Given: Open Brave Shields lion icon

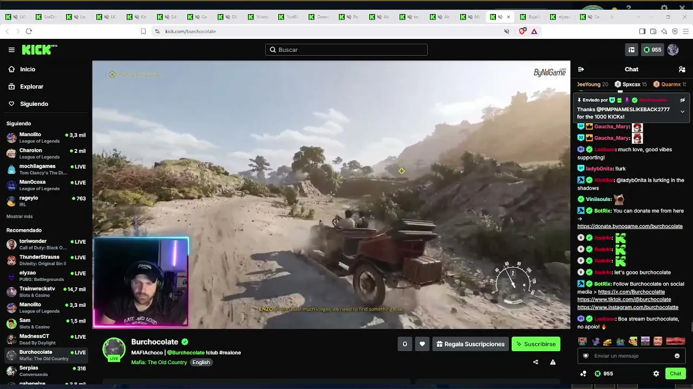Looking at the screenshot, I should pos(522,31).
